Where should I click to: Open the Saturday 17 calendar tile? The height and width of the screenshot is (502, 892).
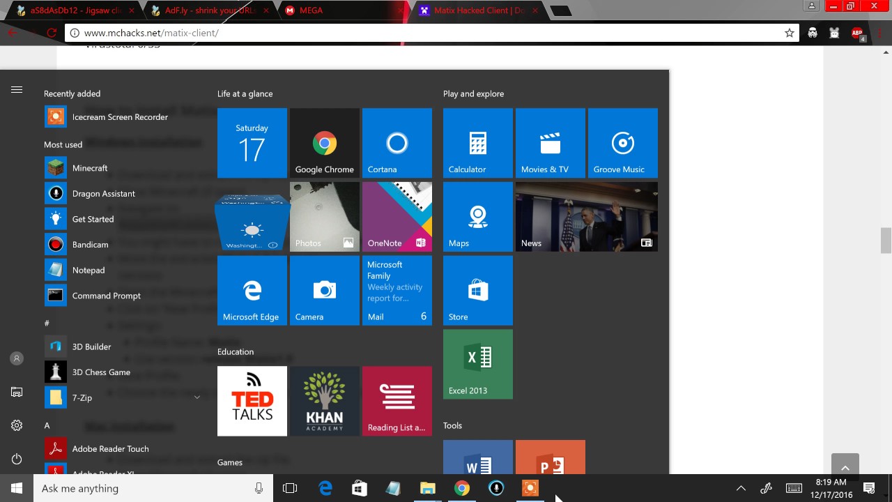[252, 143]
